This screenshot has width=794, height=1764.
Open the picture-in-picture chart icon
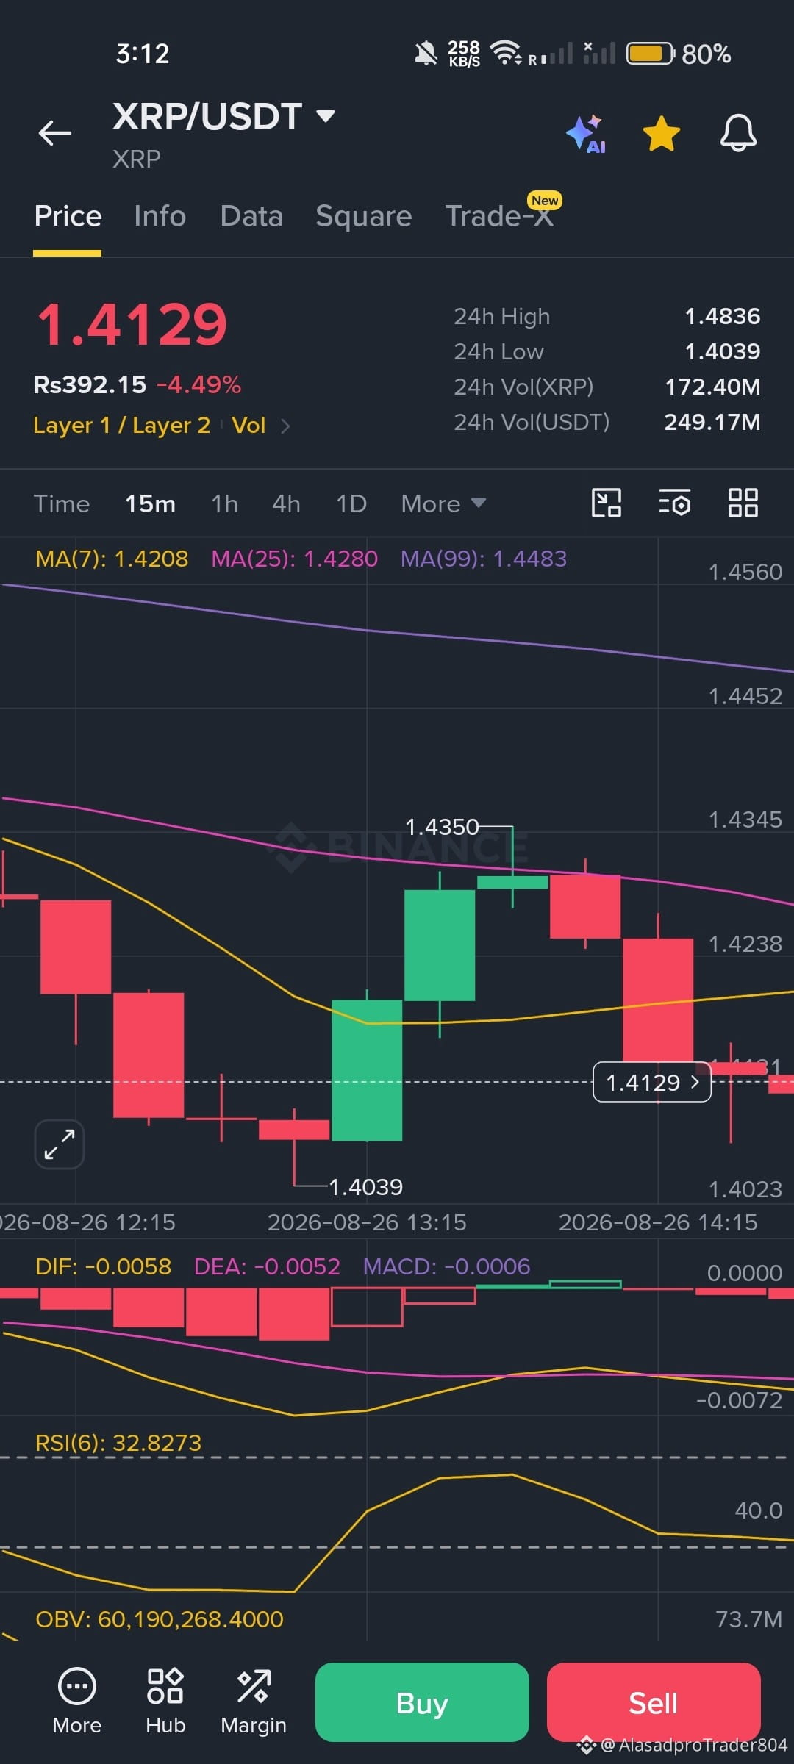tap(607, 503)
